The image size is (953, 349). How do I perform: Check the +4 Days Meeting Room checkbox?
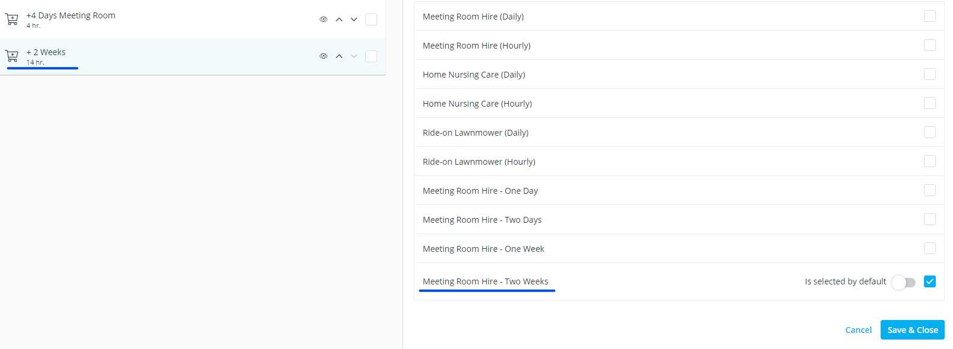371,20
